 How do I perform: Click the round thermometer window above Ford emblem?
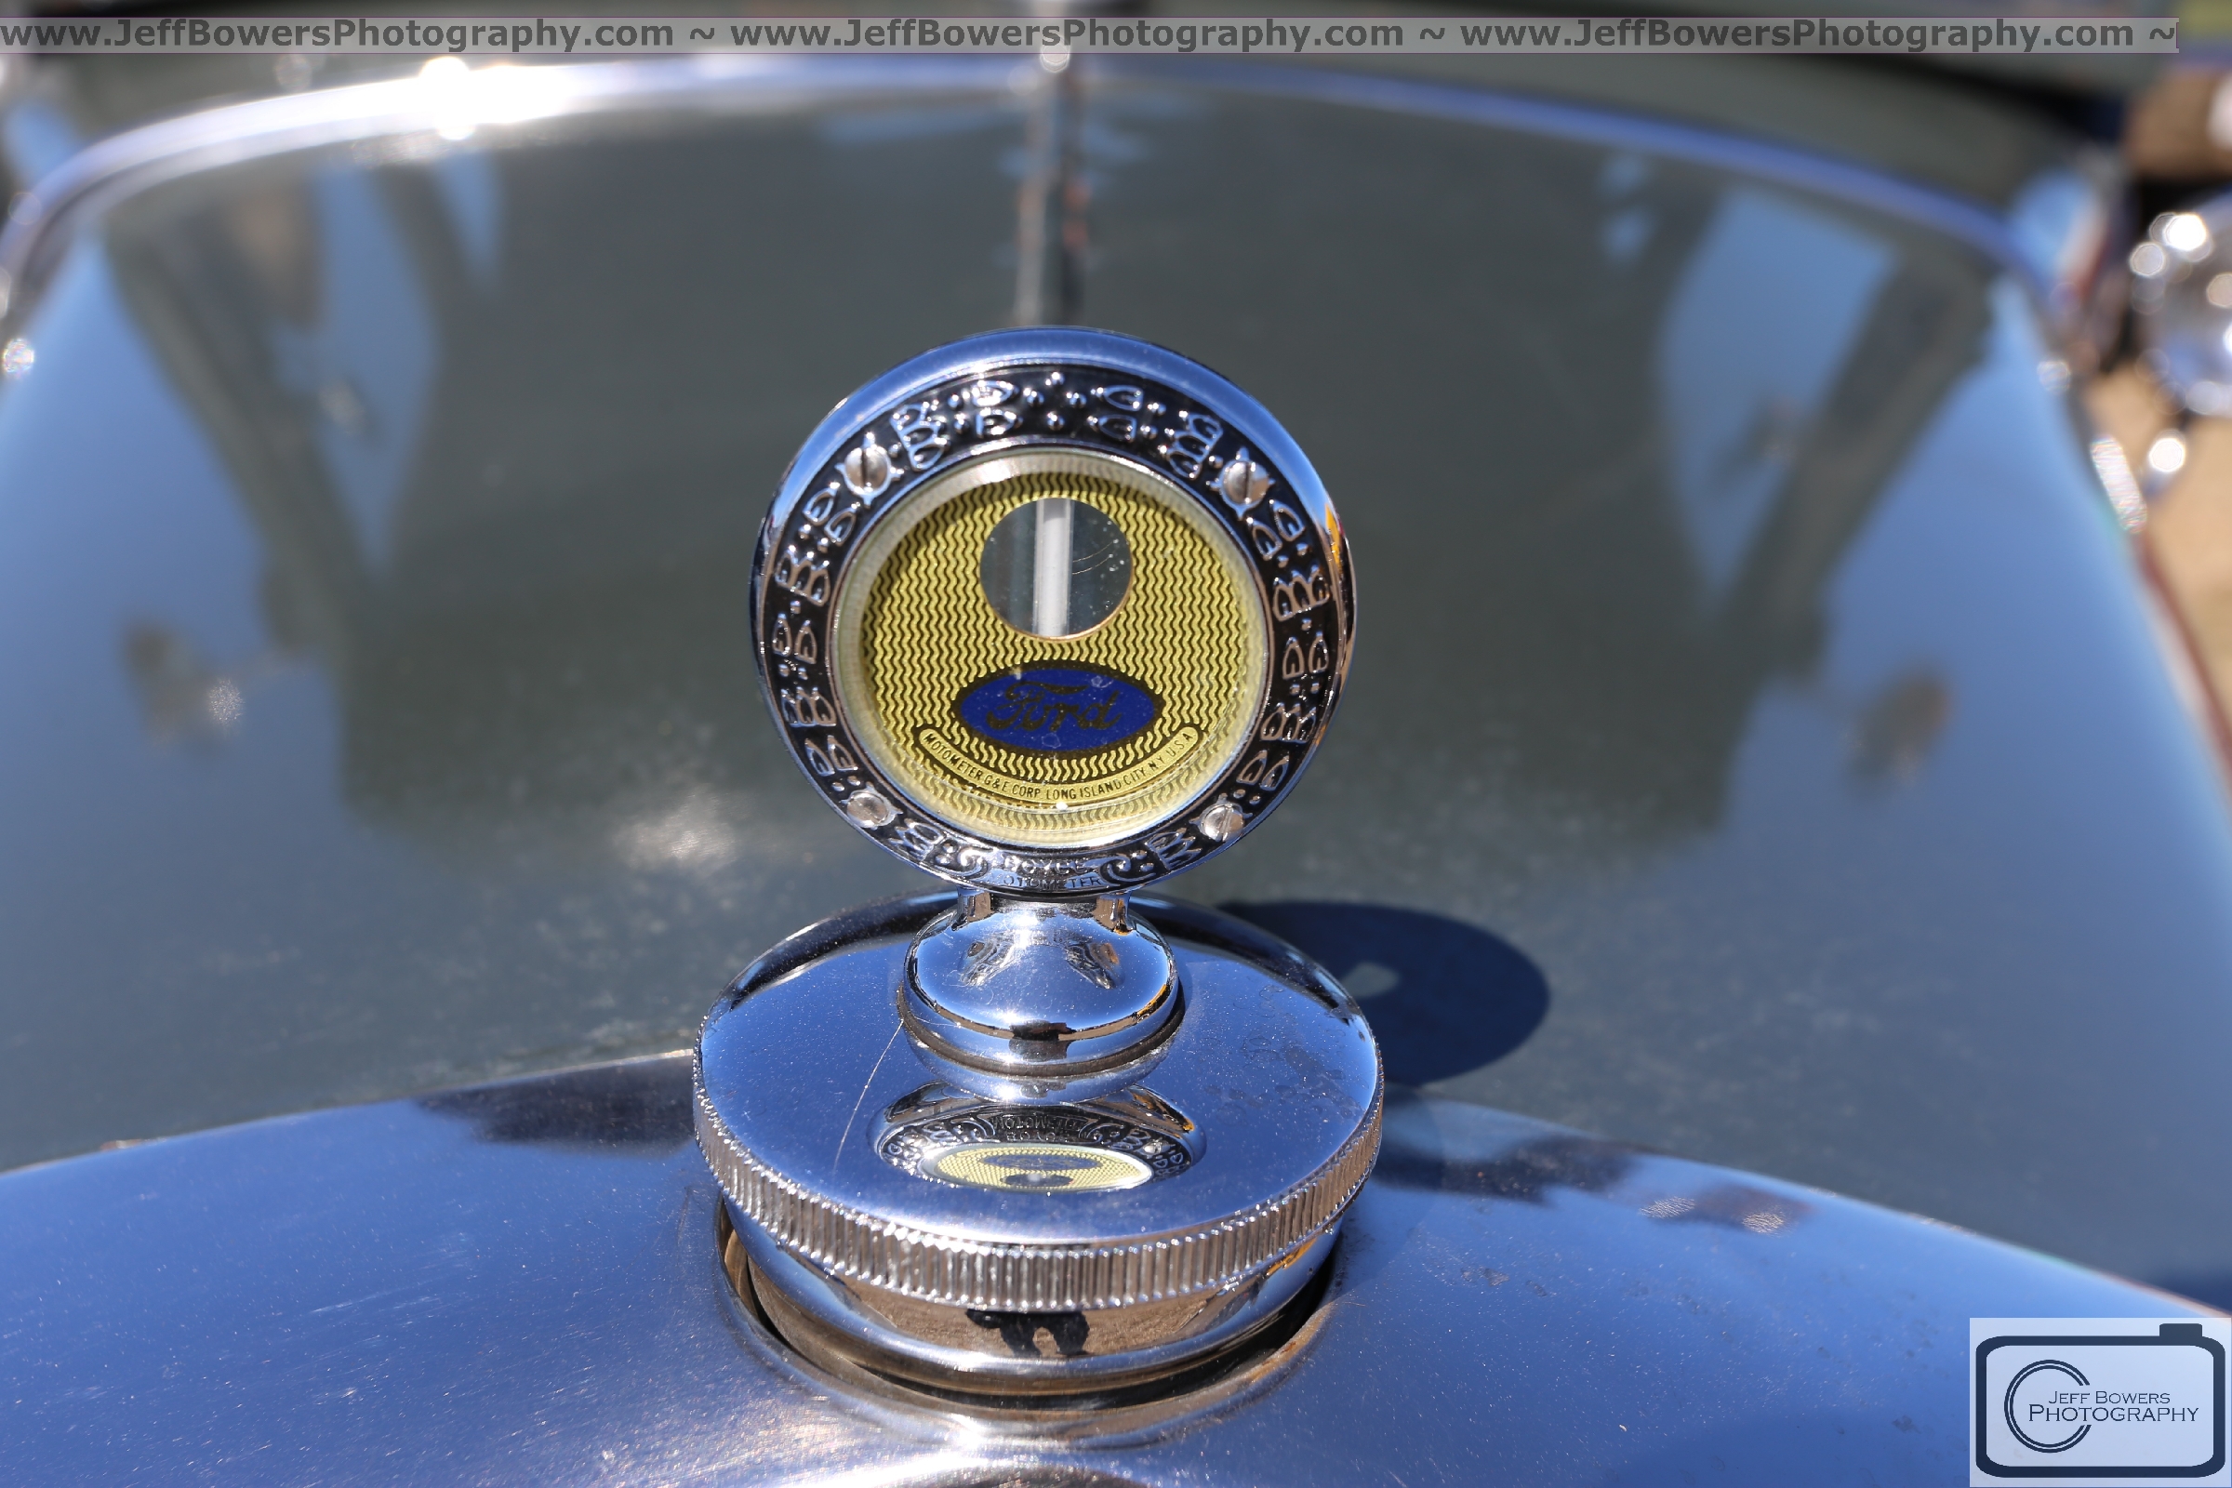pyautogui.click(x=1056, y=569)
